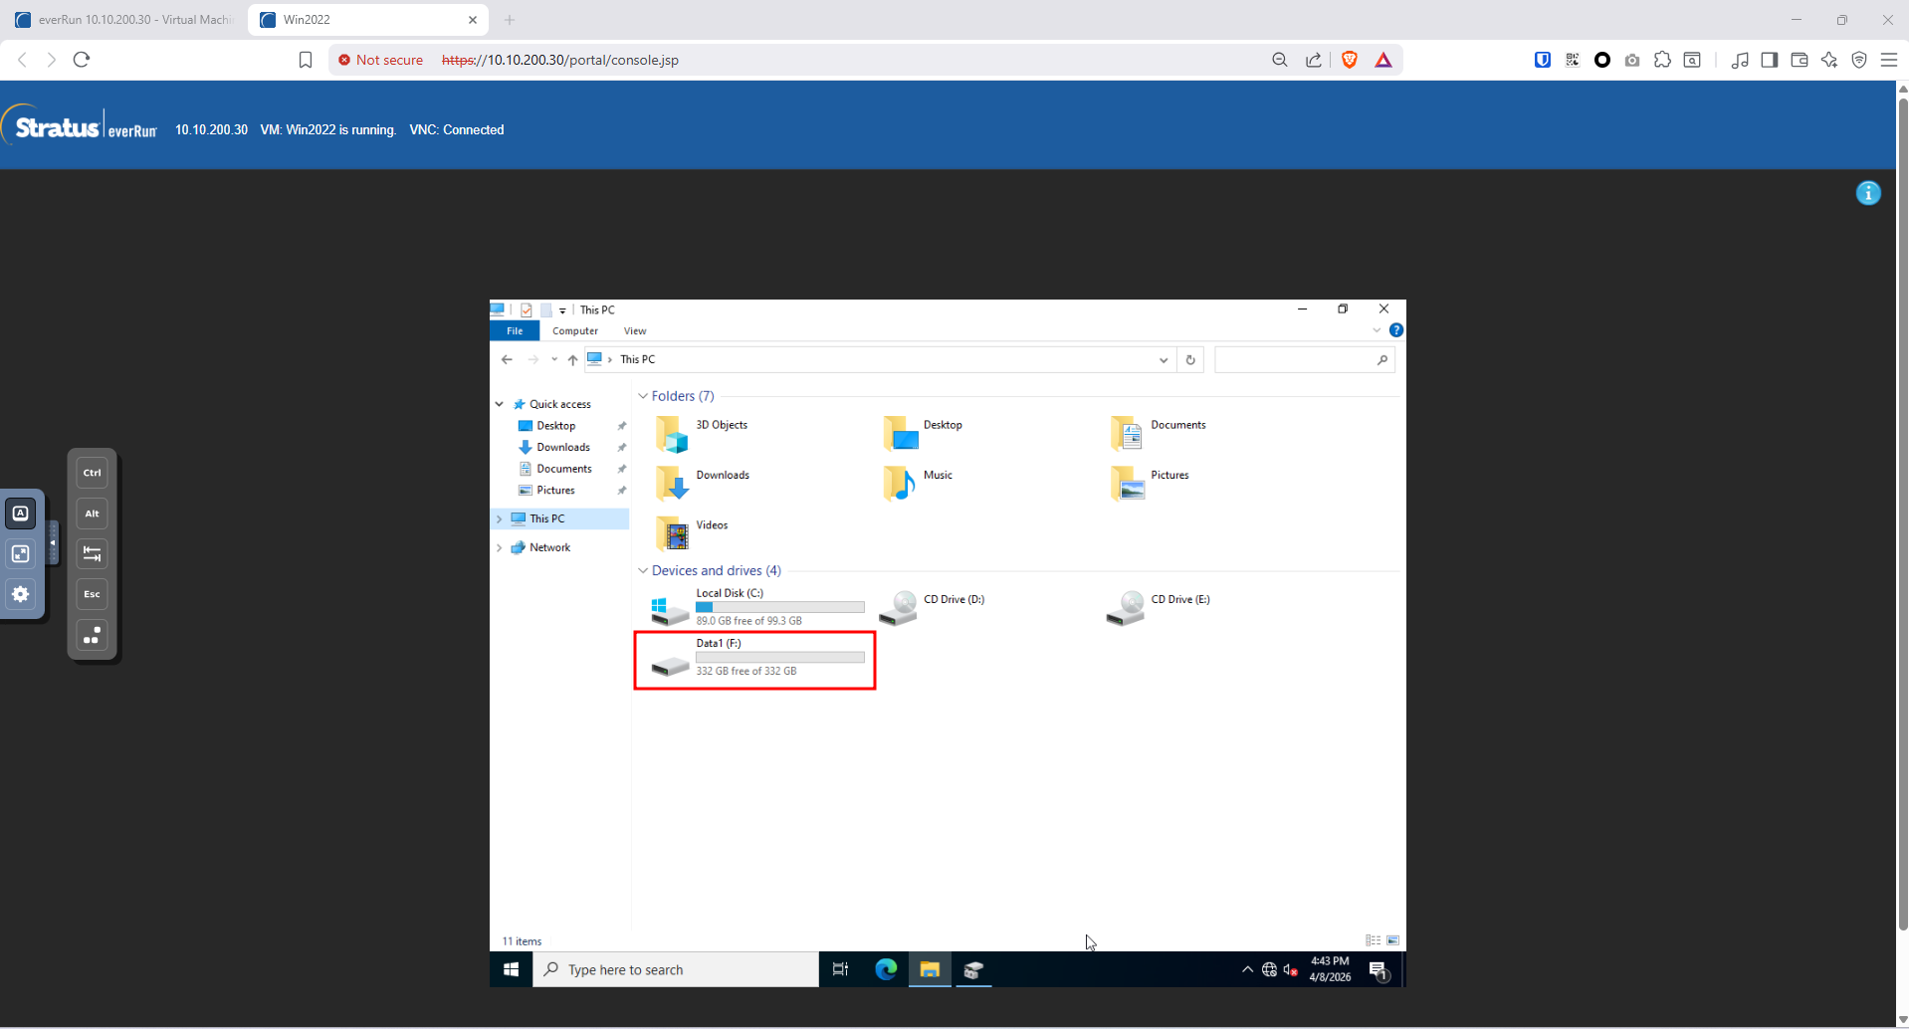Viewport: 1909px width, 1029px height.
Task: Expand the This PC tree node
Action: click(x=500, y=518)
